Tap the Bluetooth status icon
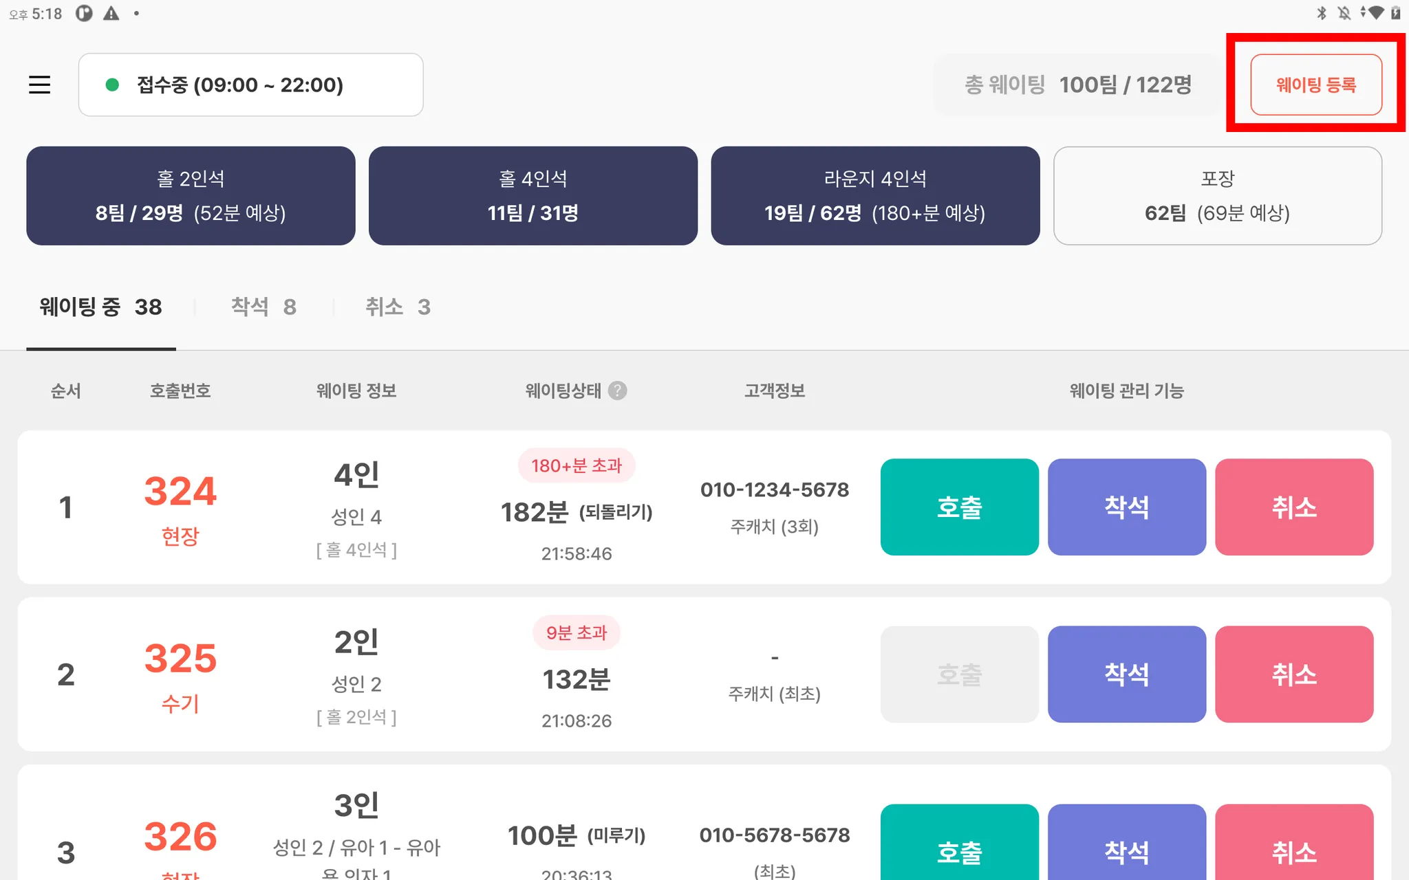Viewport: 1409px width, 880px height. tap(1321, 13)
